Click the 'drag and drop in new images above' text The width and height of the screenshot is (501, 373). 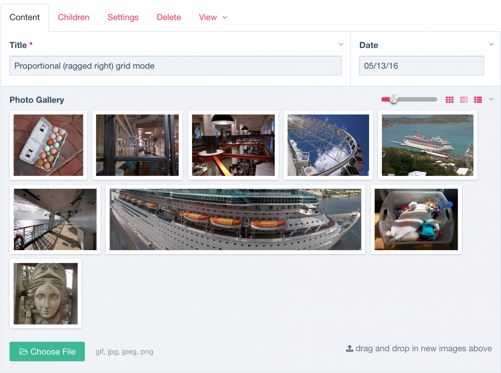click(424, 348)
